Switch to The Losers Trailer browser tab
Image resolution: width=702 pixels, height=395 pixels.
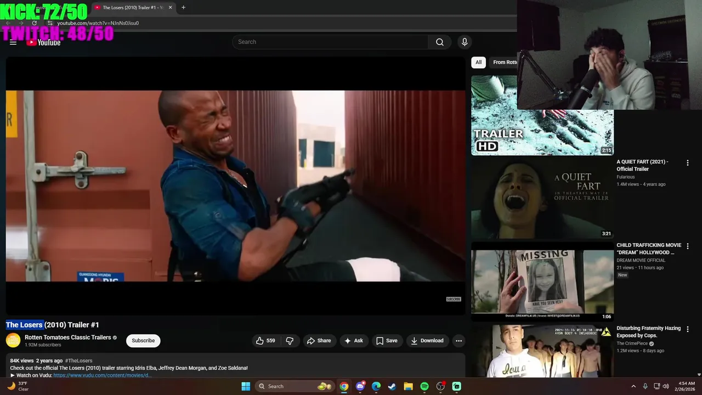[x=132, y=8]
